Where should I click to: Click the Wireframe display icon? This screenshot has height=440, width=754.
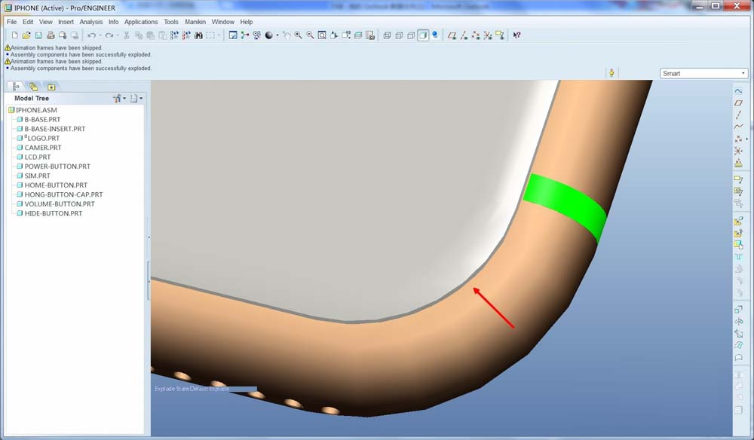click(x=387, y=35)
